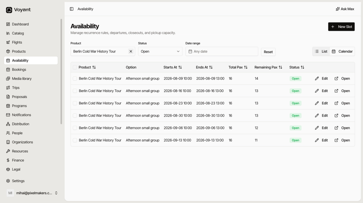Viewport: 363px width, 203px height.
Task: Click the Distribution network icon
Action: point(8,124)
